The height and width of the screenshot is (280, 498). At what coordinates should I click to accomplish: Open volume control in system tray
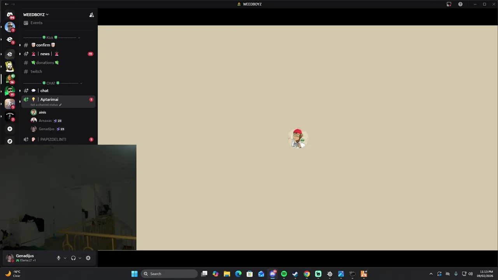470,274
